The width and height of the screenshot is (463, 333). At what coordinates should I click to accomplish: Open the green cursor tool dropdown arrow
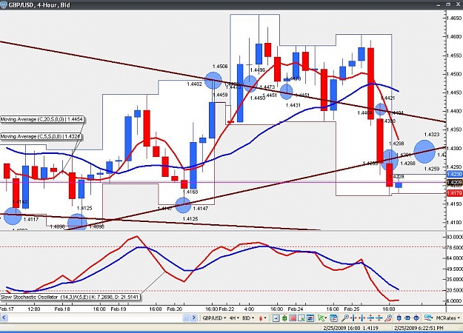(326, 318)
